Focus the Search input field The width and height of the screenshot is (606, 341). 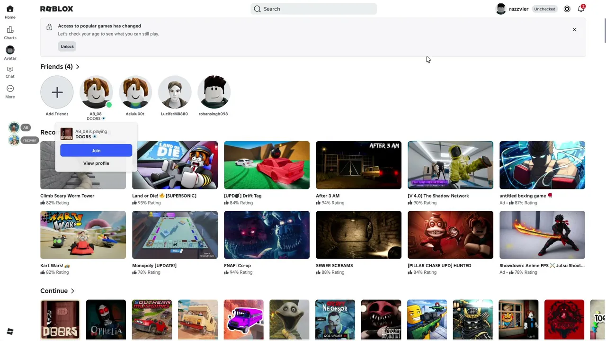point(313,9)
